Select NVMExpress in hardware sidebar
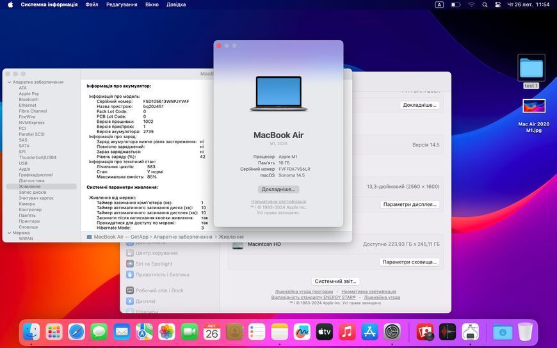557x348 pixels. pyautogui.click(x=32, y=123)
